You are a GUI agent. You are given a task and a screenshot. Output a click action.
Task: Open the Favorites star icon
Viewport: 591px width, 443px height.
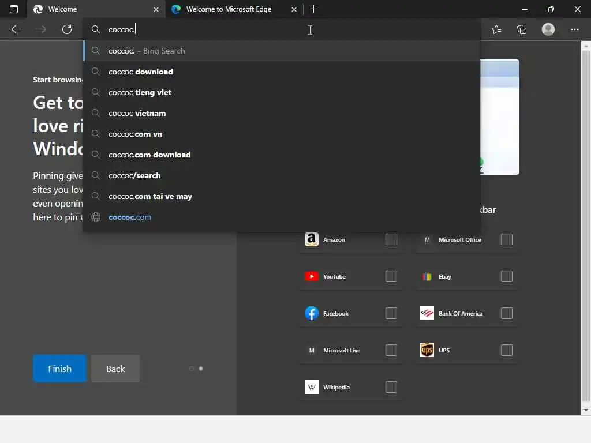coord(496,29)
